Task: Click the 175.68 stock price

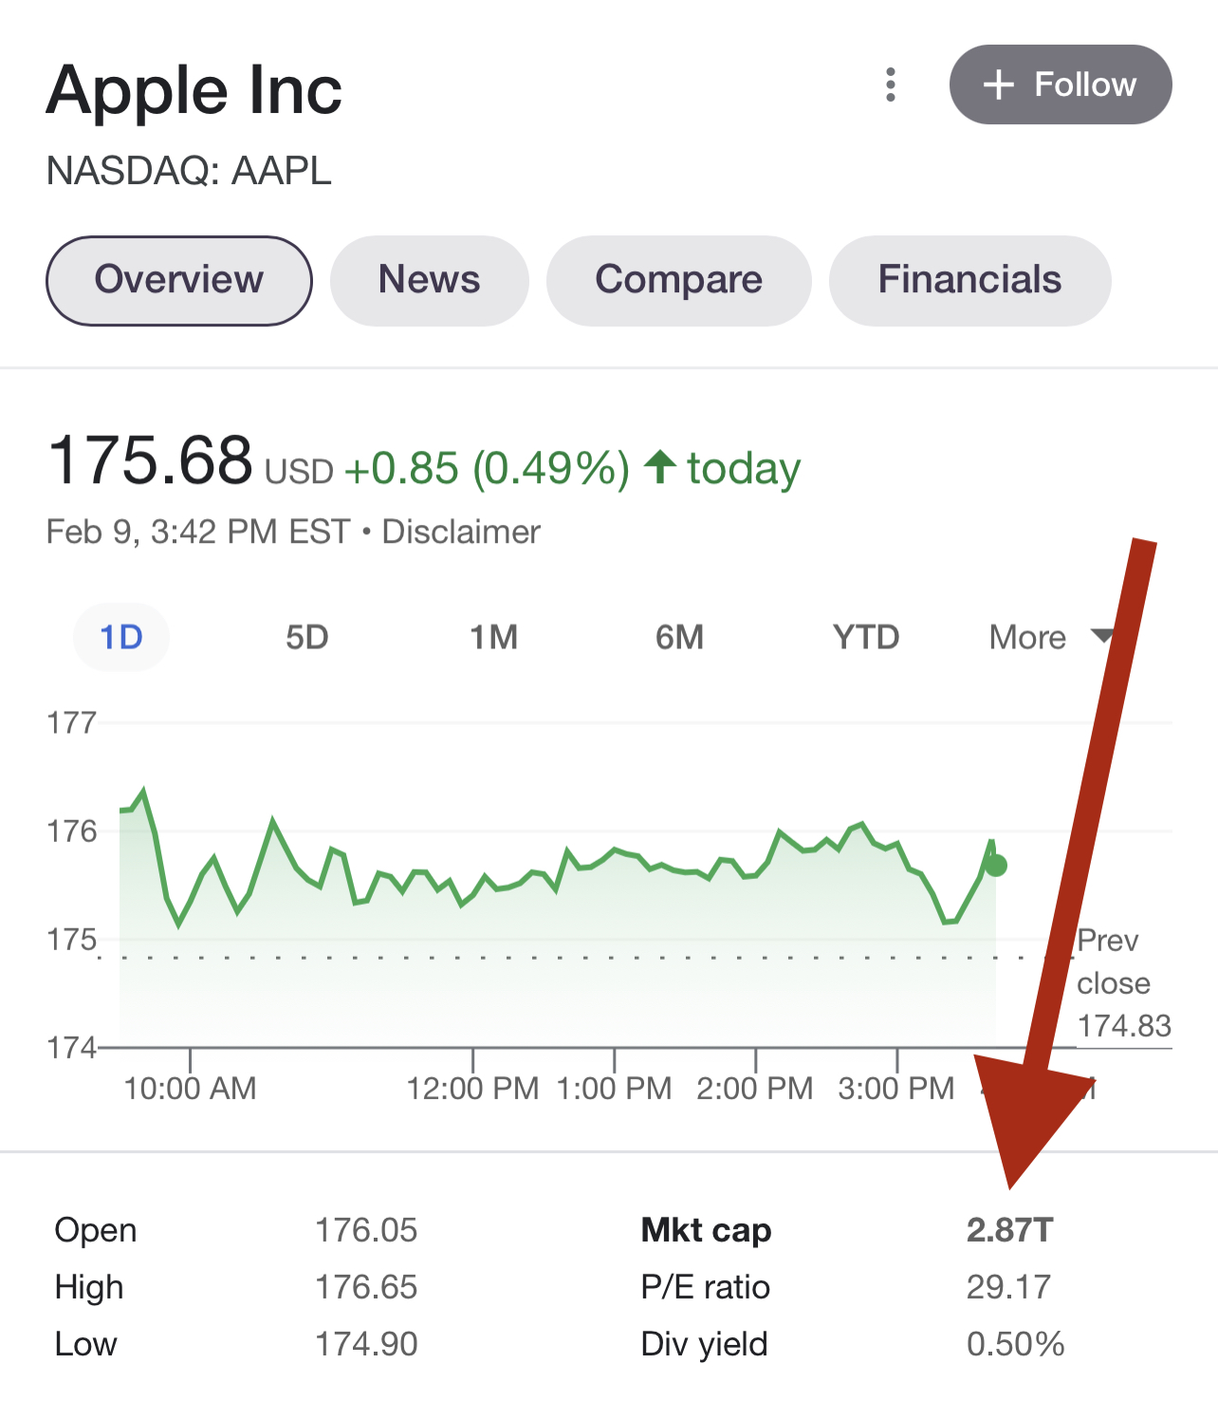Action: 150,460
